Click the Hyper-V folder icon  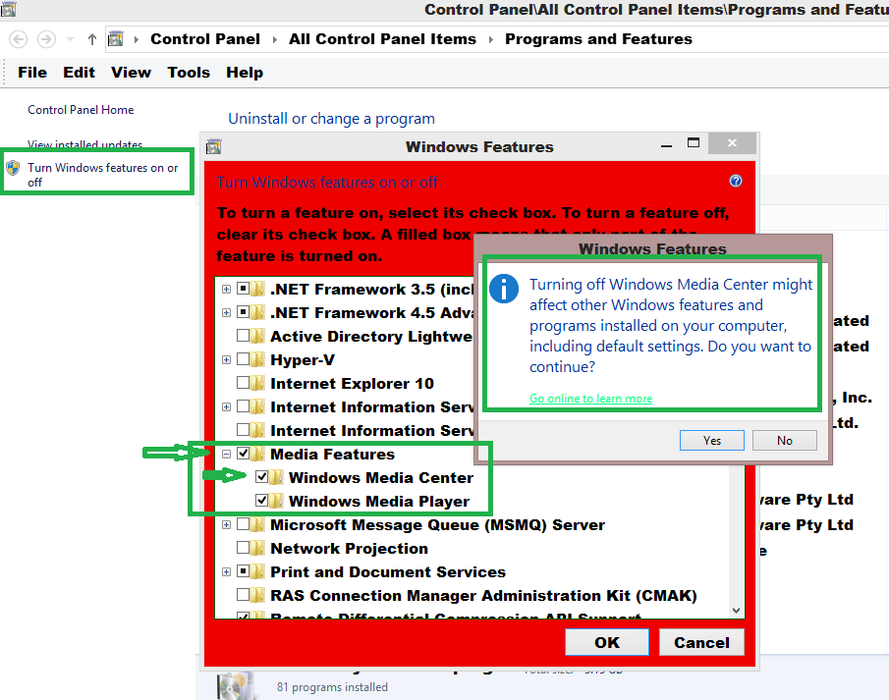point(258,360)
